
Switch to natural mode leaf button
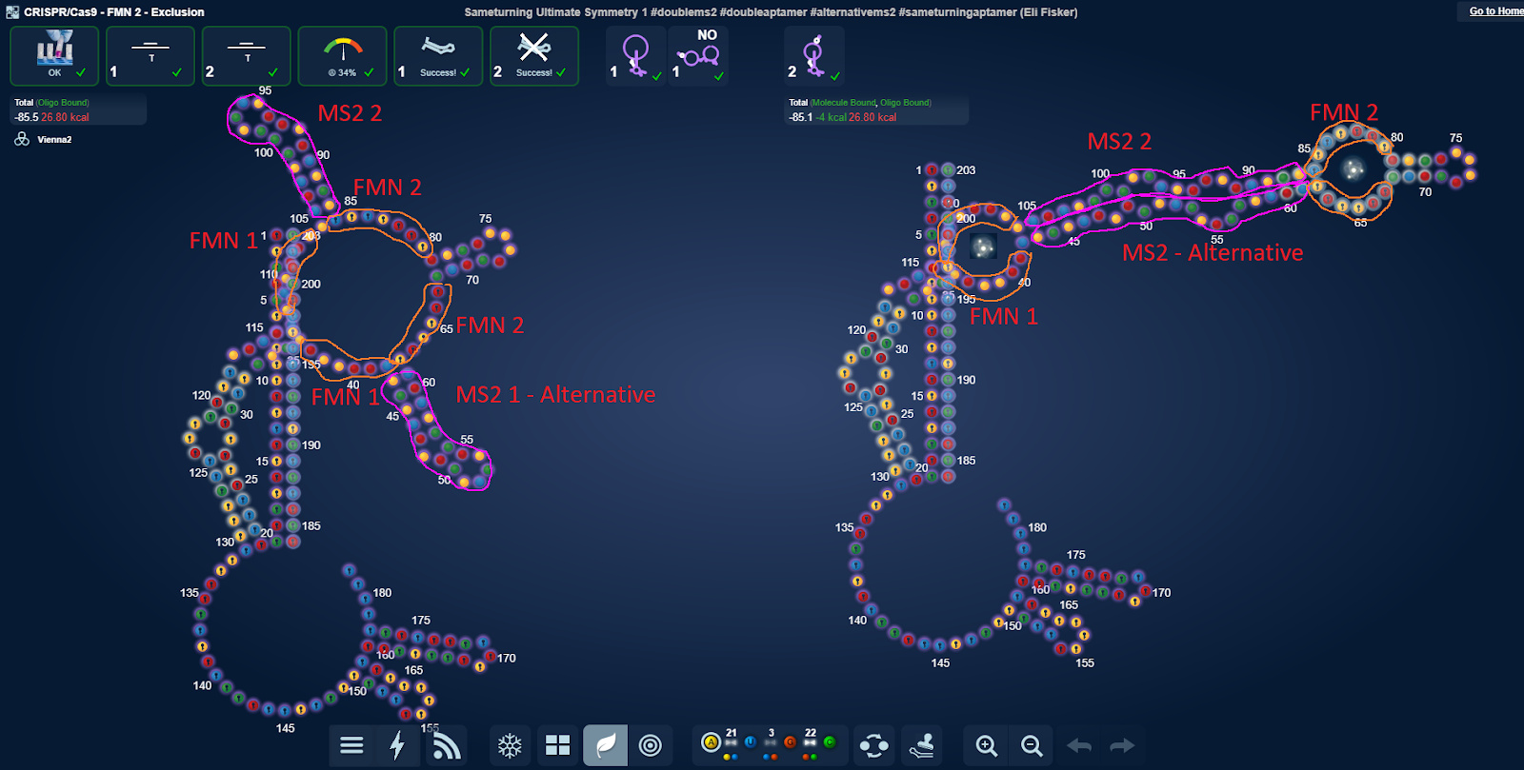pos(605,745)
